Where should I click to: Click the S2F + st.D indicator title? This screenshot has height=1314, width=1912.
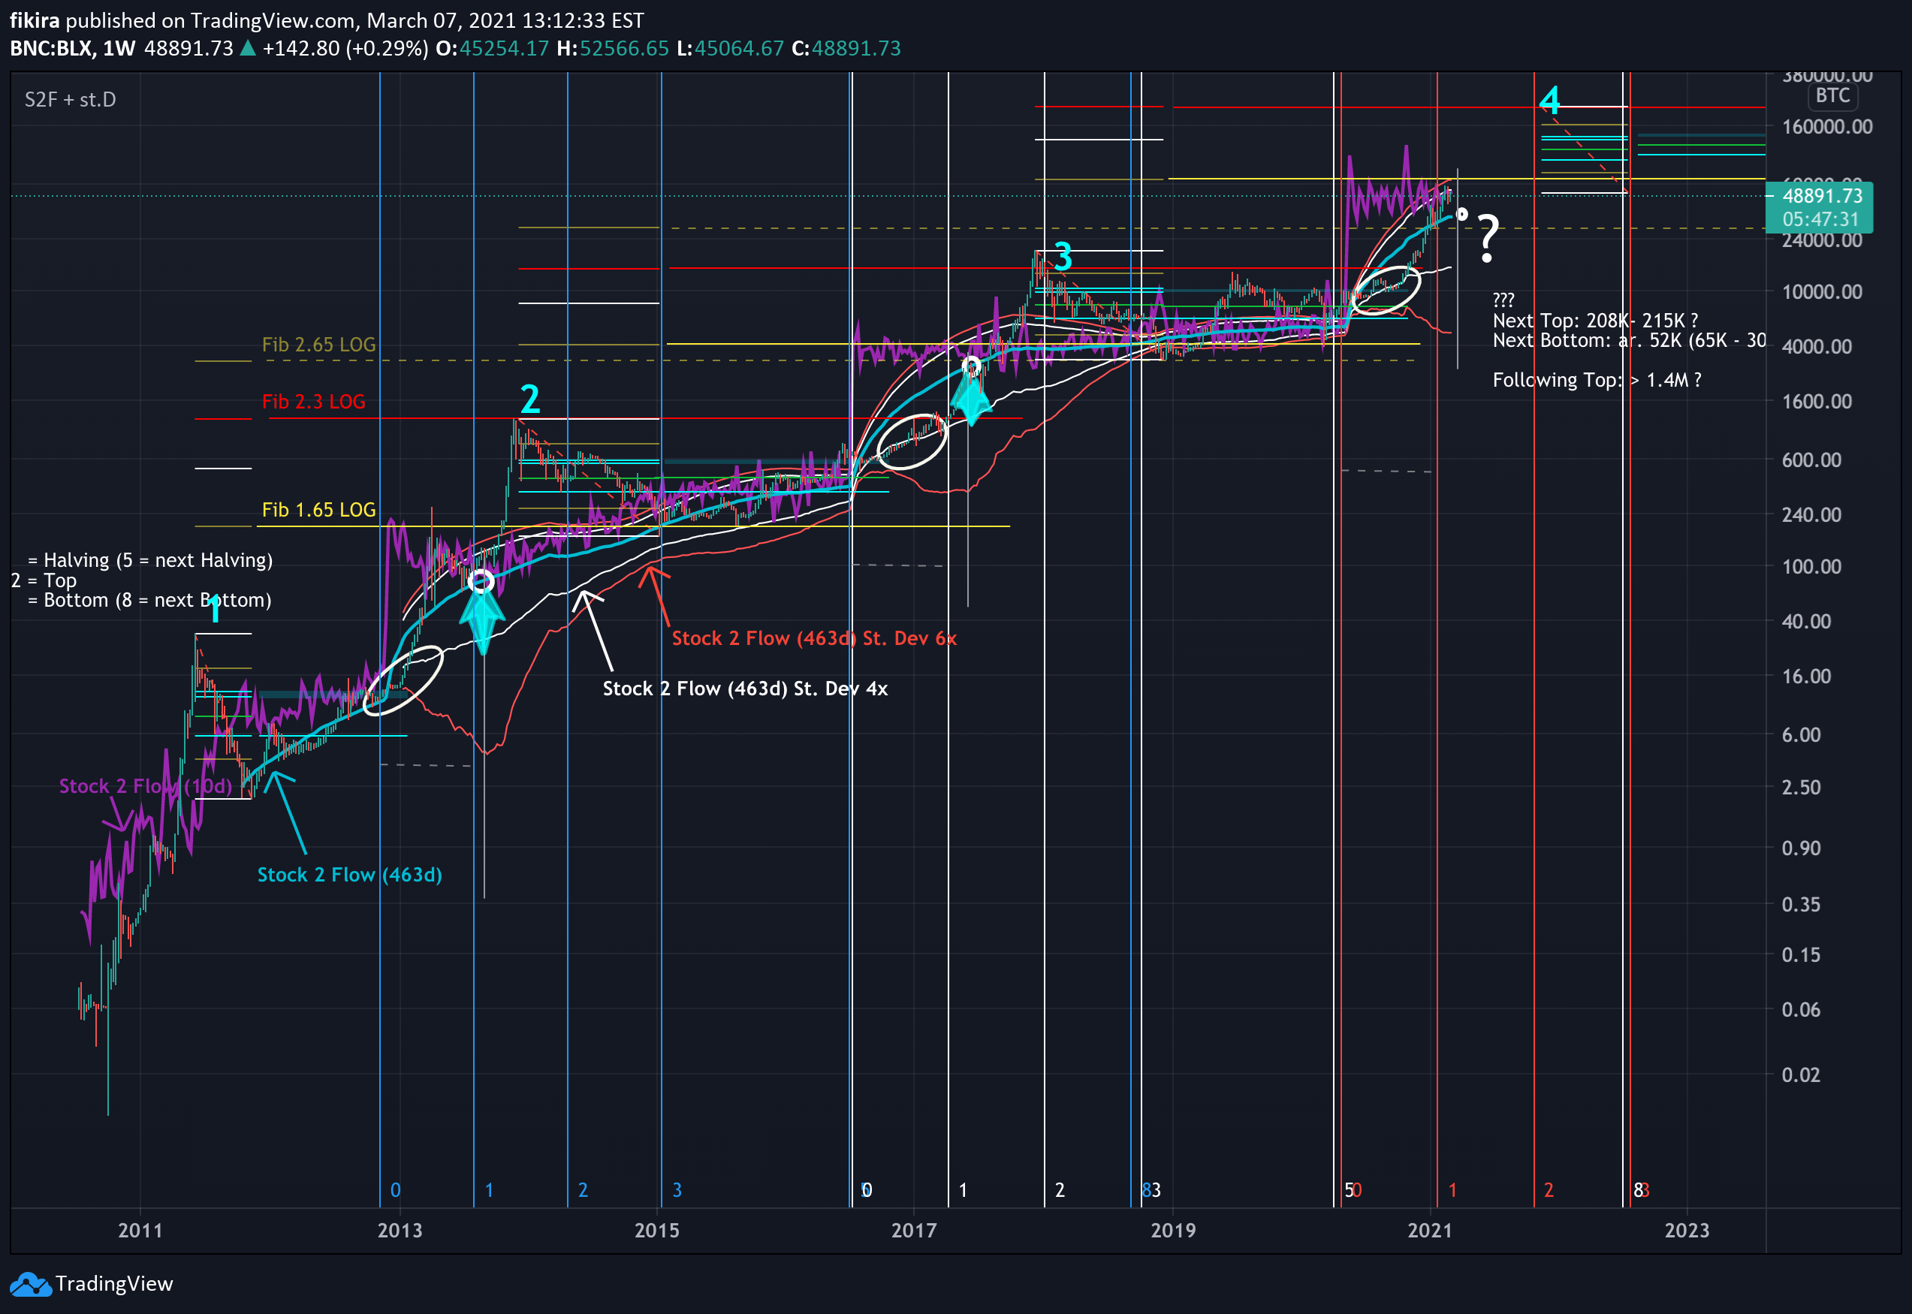(70, 100)
